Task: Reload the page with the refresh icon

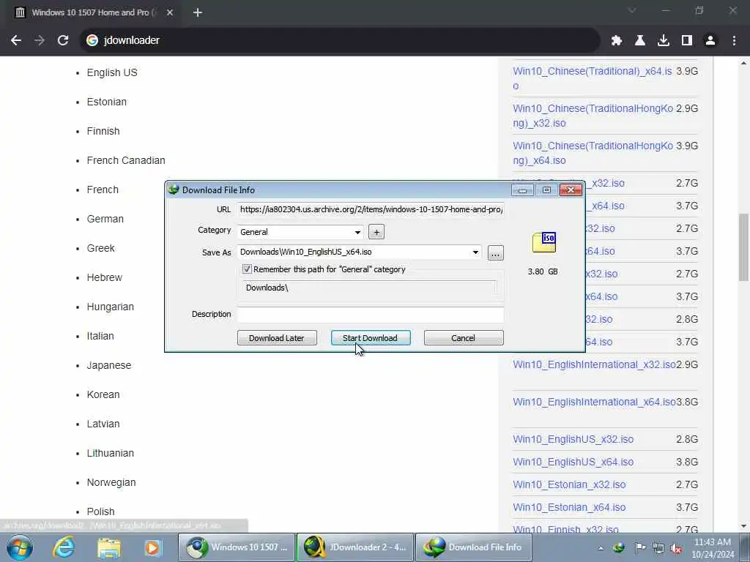Action: point(63,41)
